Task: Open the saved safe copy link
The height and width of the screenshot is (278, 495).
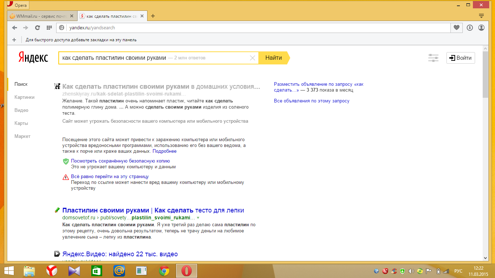Action: [x=120, y=161]
